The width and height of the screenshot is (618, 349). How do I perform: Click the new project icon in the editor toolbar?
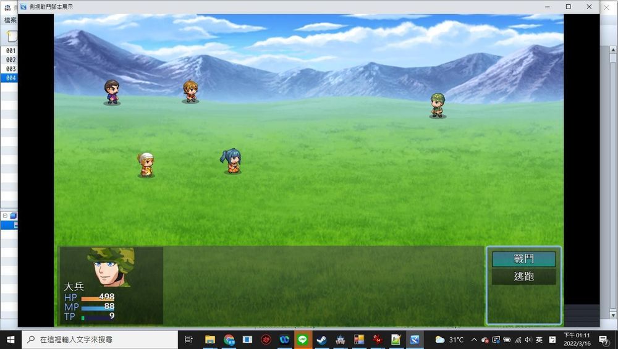pyautogui.click(x=12, y=36)
